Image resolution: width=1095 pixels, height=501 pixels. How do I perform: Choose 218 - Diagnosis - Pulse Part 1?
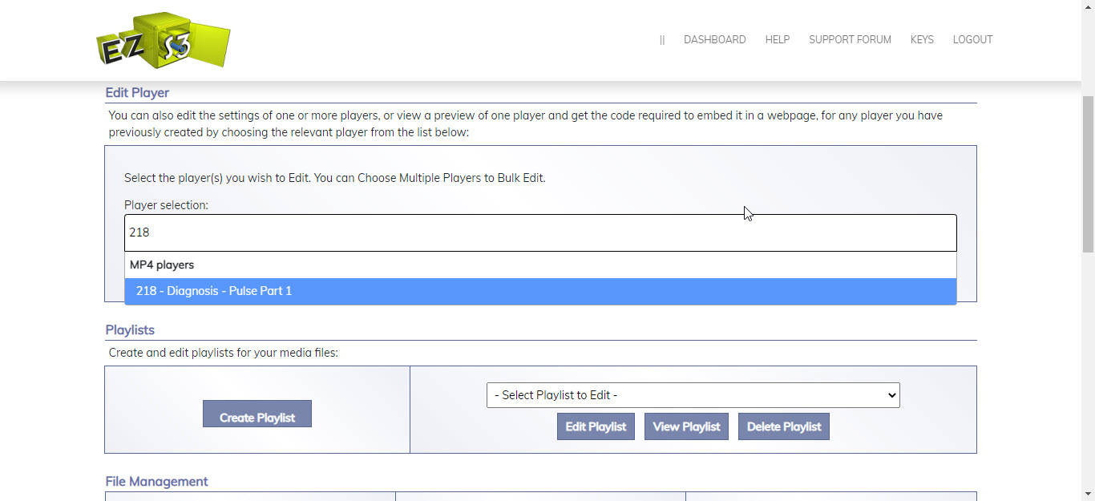pyautogui.click(x=540, y=291)
